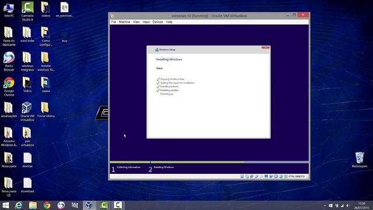Open the Windows Start button
This screenshot has height=210, width=373.
5,205
